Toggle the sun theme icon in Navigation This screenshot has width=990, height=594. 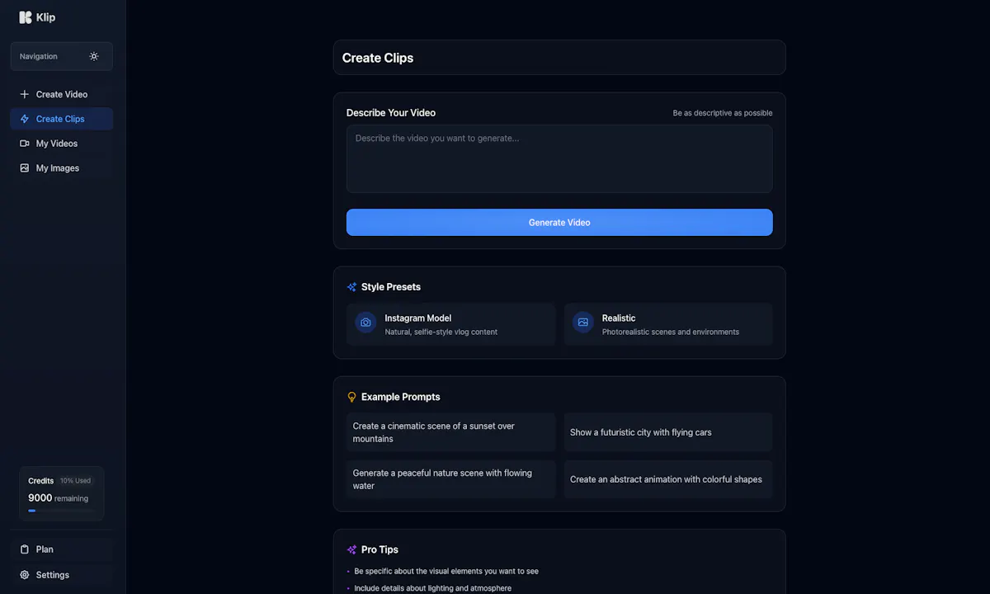click(x=94, y=56)
